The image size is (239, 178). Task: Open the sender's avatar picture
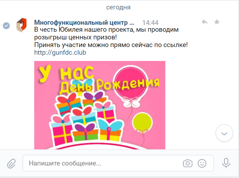click(x=22, y=25)
